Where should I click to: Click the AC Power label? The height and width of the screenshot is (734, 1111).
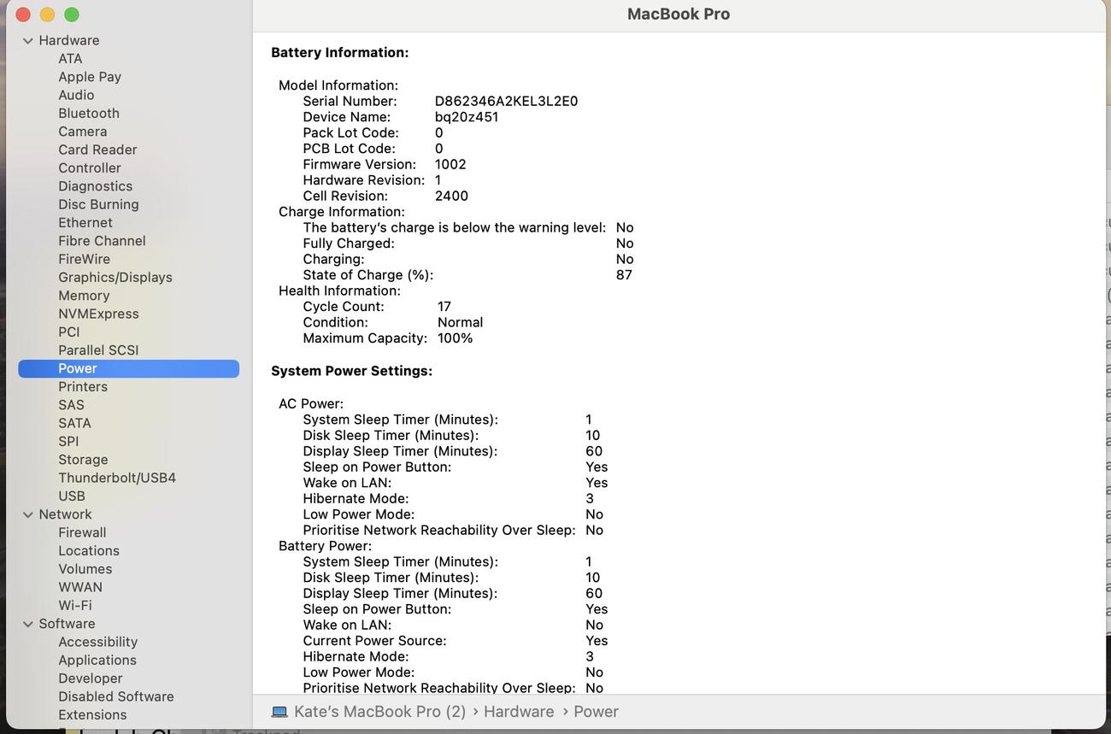311,404
